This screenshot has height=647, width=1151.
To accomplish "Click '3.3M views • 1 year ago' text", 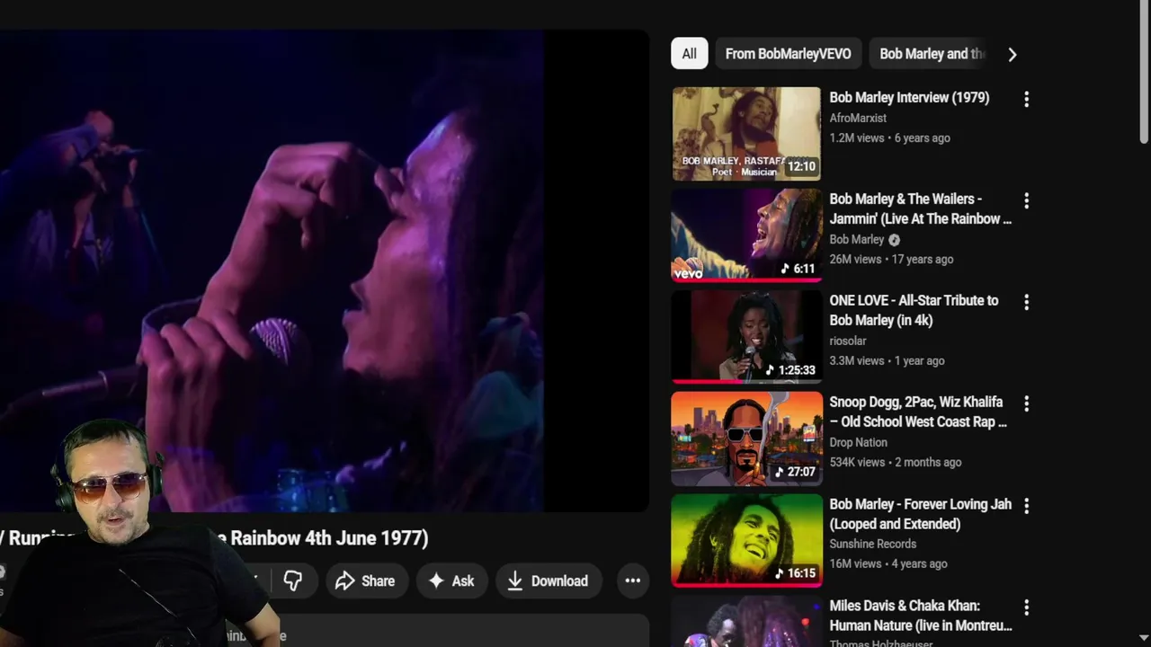I will click(x=887, y=360).
